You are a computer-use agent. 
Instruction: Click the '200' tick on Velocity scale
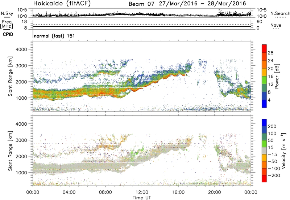coord(272,126)
